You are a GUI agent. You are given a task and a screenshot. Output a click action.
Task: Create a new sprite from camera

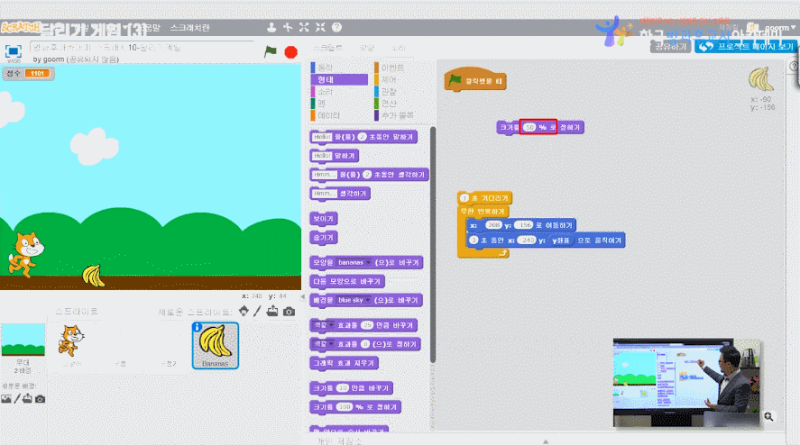(x=289, y=312)
